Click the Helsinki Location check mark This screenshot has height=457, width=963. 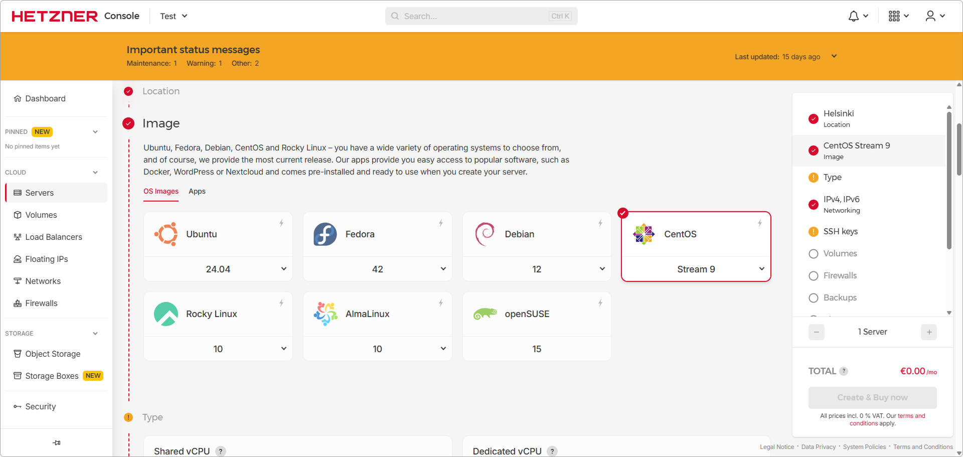(x=814, y=119)
